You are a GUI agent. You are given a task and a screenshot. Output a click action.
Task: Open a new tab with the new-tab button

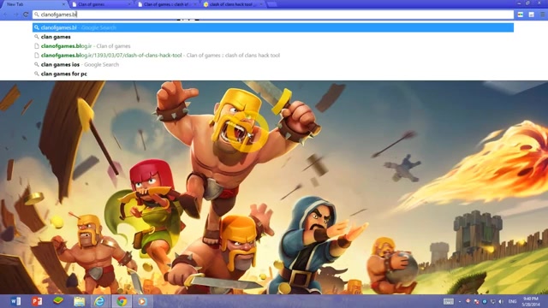(272, 4)
